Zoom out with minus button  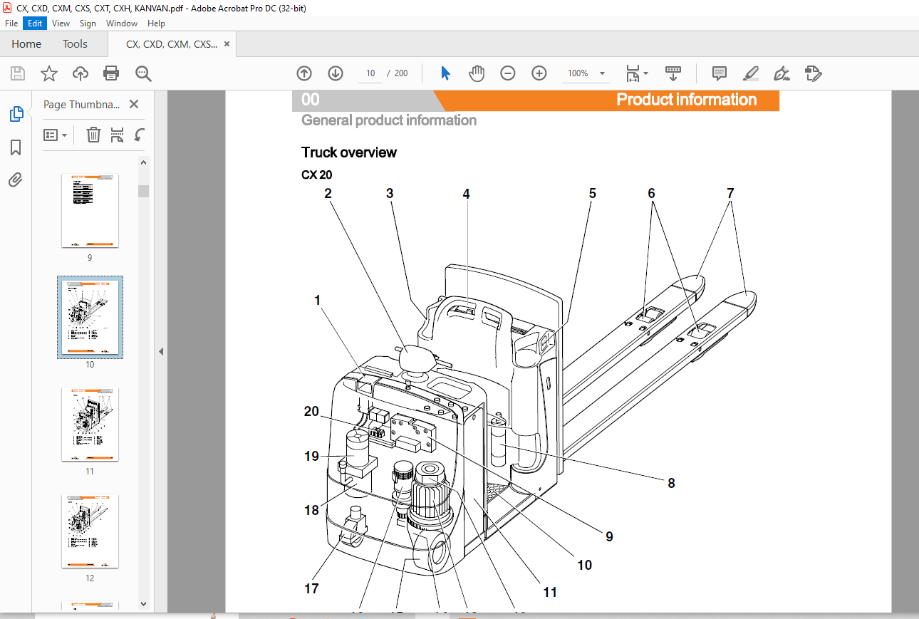(x=508, y=73)
